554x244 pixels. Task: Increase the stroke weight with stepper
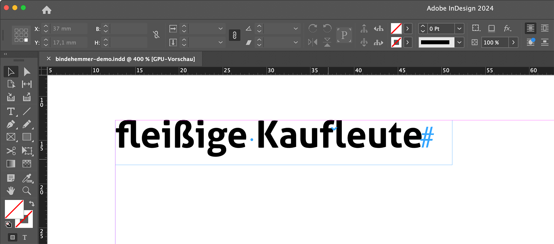423,26
